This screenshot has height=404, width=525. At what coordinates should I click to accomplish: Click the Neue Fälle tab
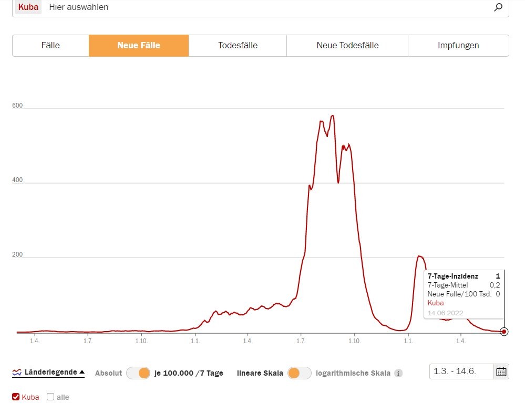(139, 46)
